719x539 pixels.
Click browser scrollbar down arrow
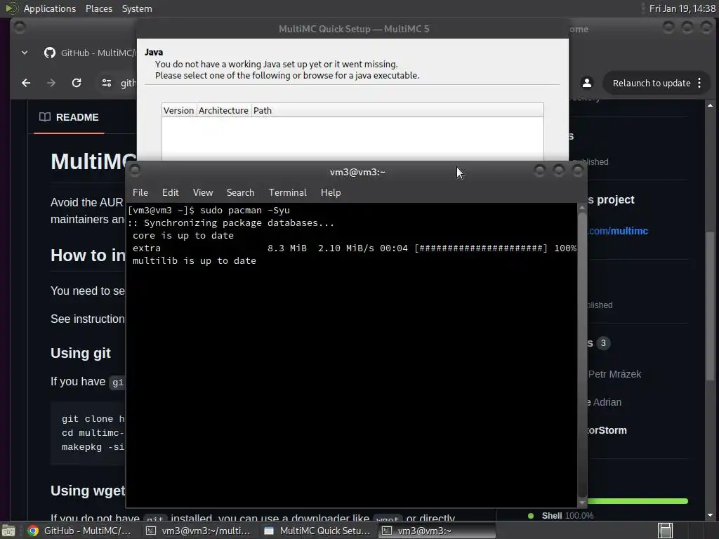[x=711, y=514]
